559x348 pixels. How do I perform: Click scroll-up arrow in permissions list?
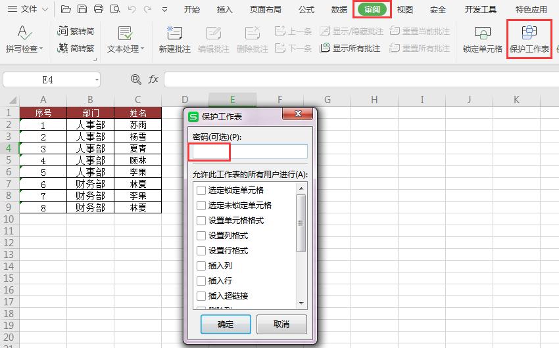click(301, 188)
